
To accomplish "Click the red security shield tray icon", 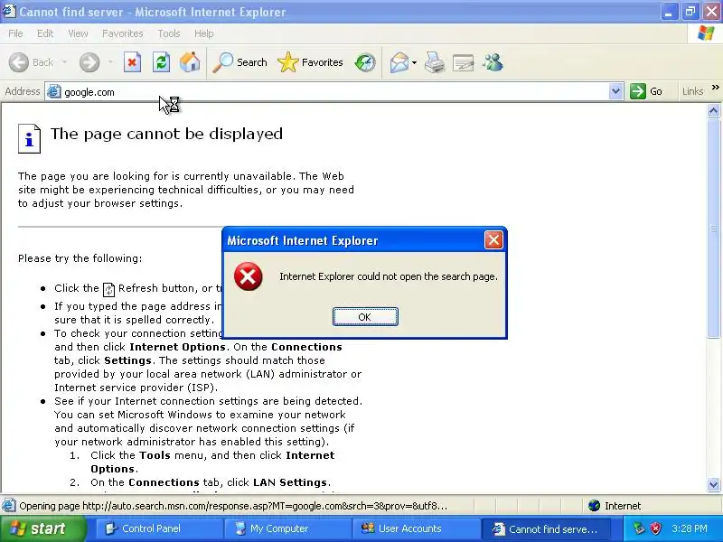I will click(x=655, y=528).
